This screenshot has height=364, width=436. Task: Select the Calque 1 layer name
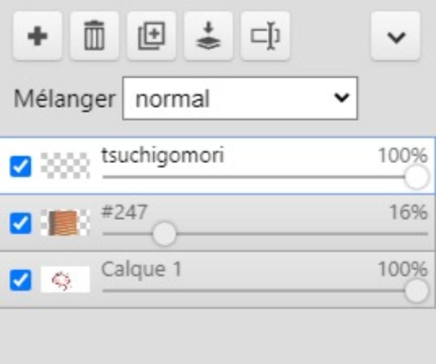pyautogui.click(x=141, y=269)
